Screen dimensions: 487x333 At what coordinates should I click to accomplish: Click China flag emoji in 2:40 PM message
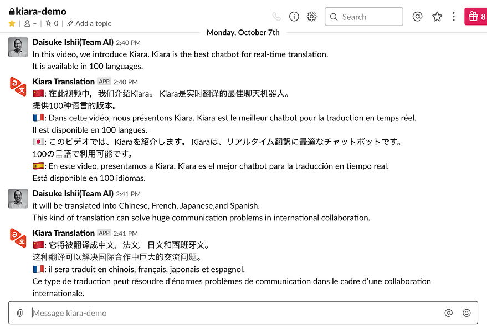coord(38,93)
